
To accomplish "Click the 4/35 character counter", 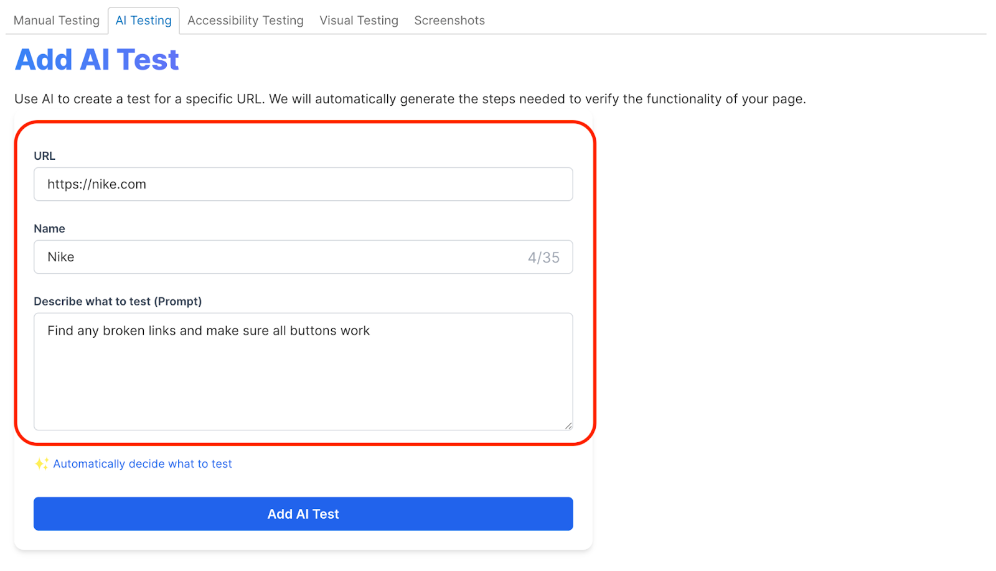I will [x=543, y=258].
